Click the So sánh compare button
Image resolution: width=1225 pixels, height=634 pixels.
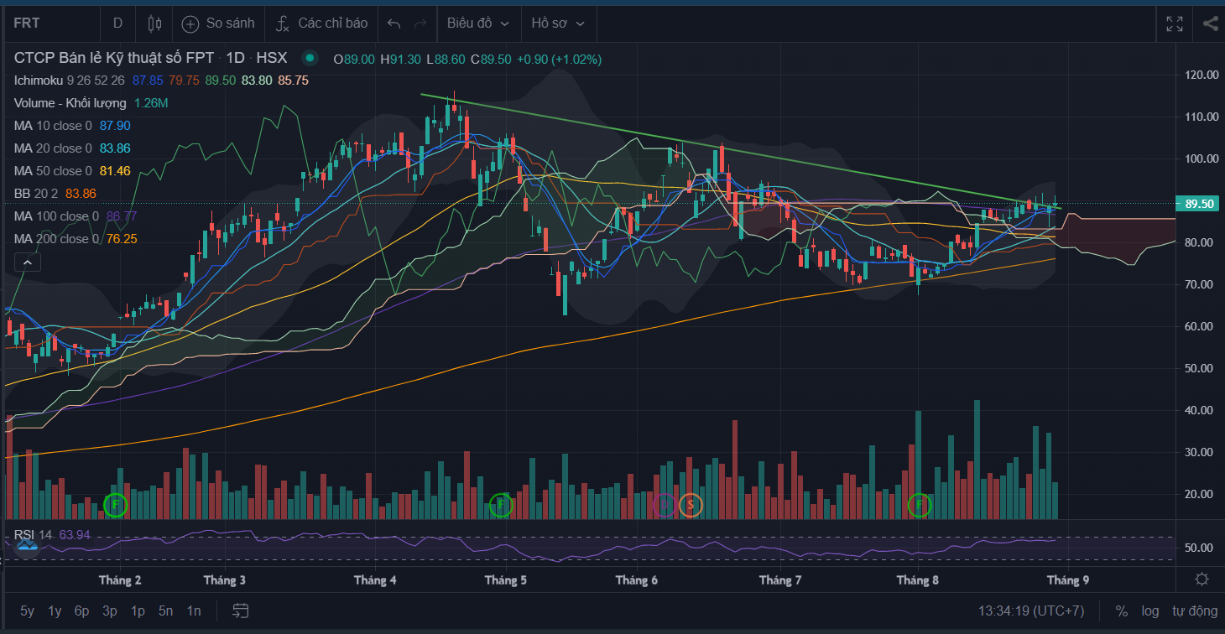pos(217,23)
